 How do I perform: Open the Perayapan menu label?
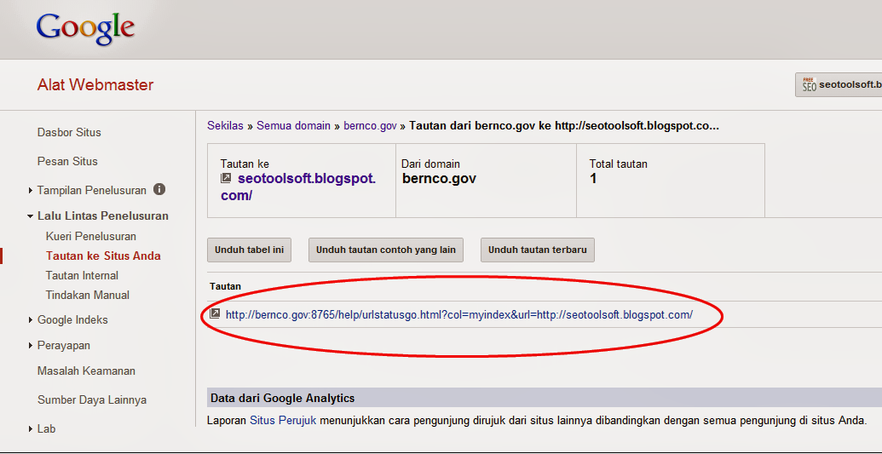(64, 346)
